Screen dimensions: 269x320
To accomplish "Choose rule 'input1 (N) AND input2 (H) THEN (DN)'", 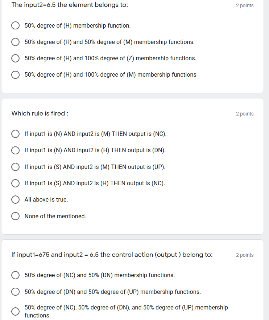I will pos(15,150).
